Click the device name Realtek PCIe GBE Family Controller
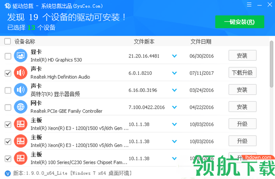The width and height of the screenshot is (275, 179). [x=66, y=111]
